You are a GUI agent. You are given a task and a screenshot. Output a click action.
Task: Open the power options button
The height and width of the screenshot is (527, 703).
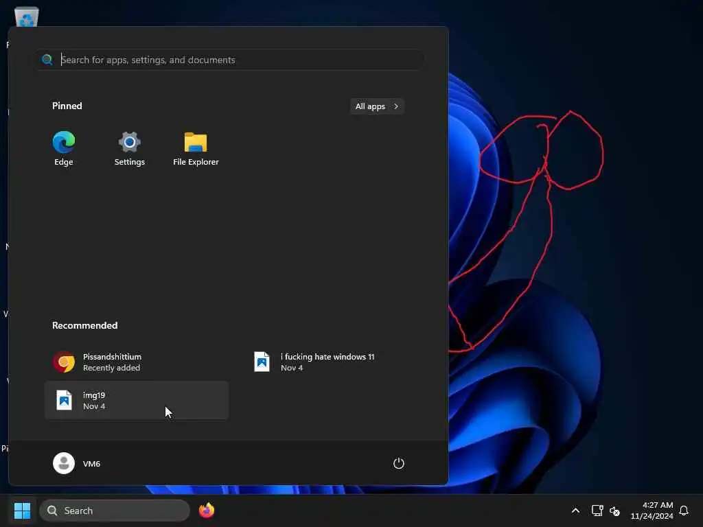(399, 463)
